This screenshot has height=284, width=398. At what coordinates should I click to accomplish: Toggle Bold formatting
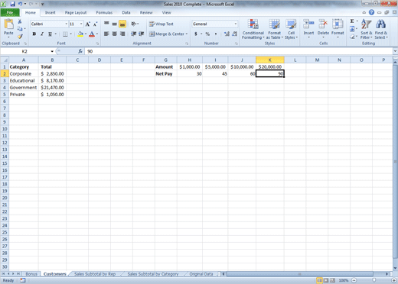point(34,34)
